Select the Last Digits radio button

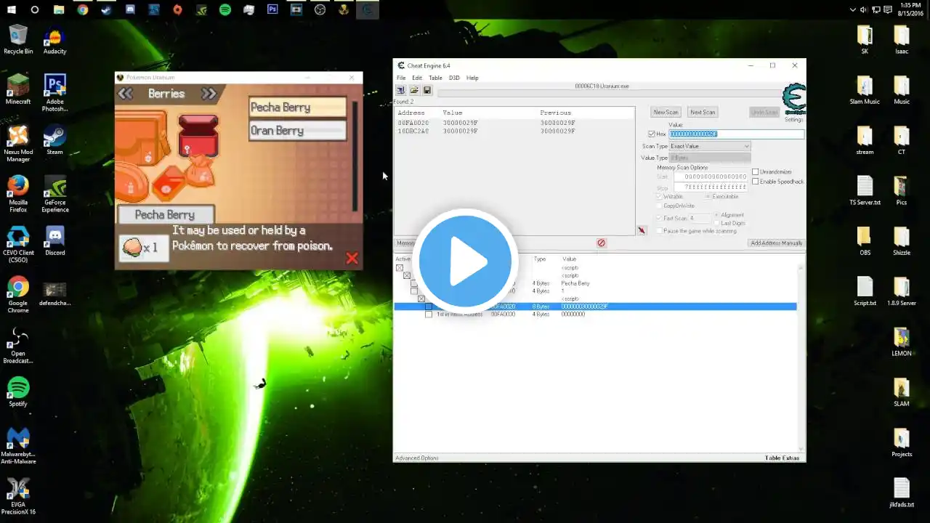[x=717, y=223]
